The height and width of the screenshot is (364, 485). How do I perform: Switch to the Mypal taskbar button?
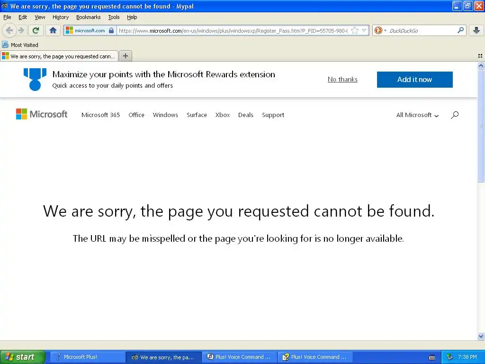click(x=164, y=357)
